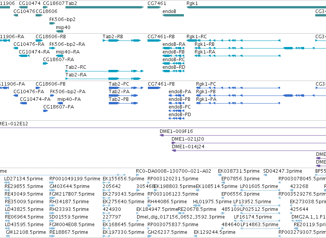Select transcript CG10476-RA
The height and width of the screenshot is (238, 326).
[x=16, y=48]
